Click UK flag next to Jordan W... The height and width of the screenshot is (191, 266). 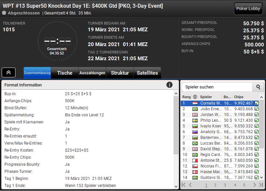click(195, 115)
